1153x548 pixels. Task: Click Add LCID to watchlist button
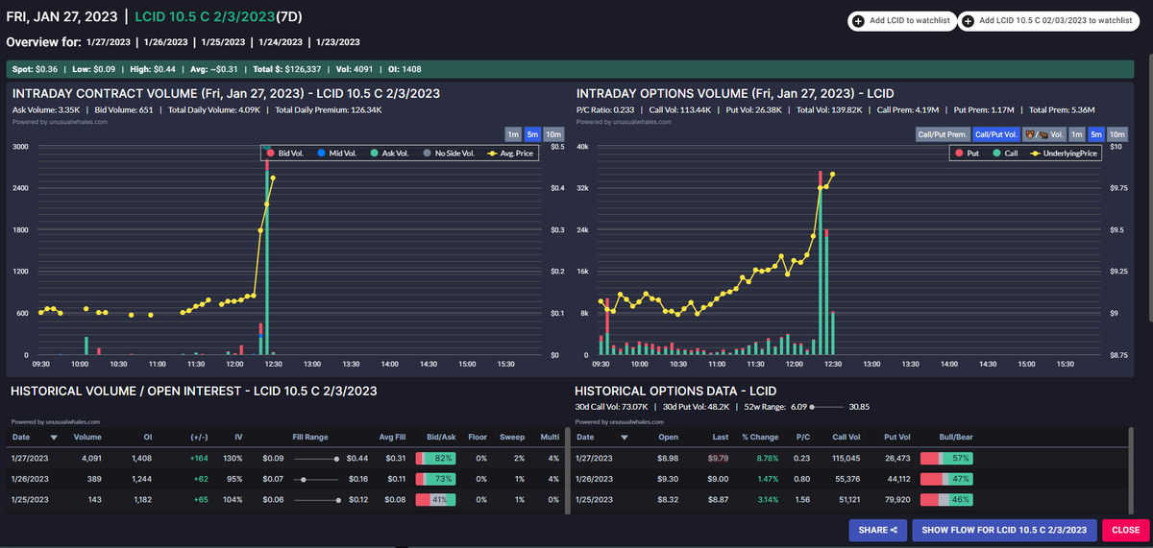(x=901, y=20)
